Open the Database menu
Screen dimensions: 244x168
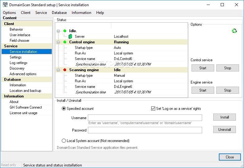[x=59, y=13]
